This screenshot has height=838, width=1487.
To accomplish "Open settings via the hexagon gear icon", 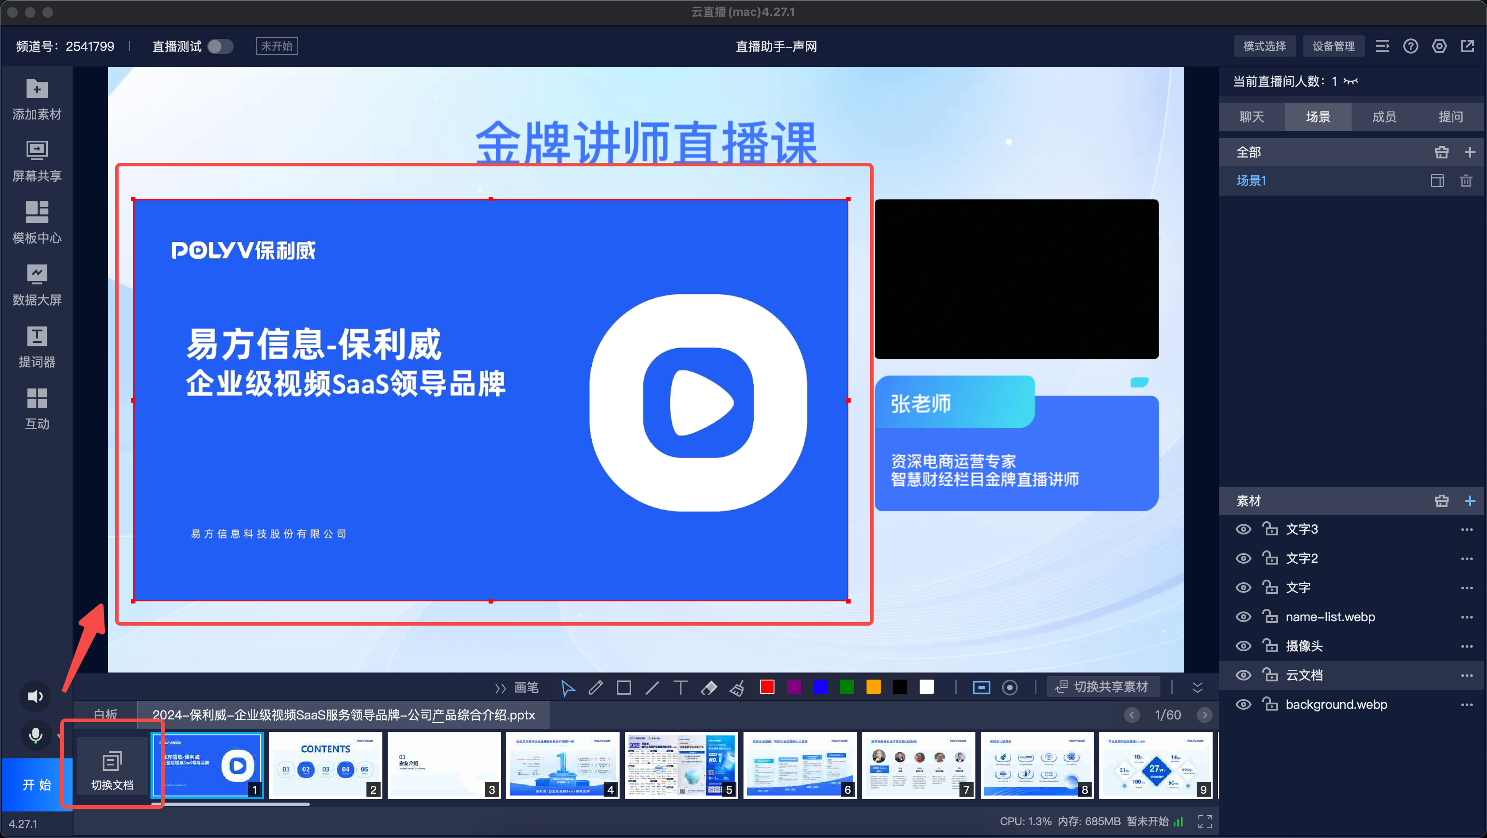I will (1440, 46).
